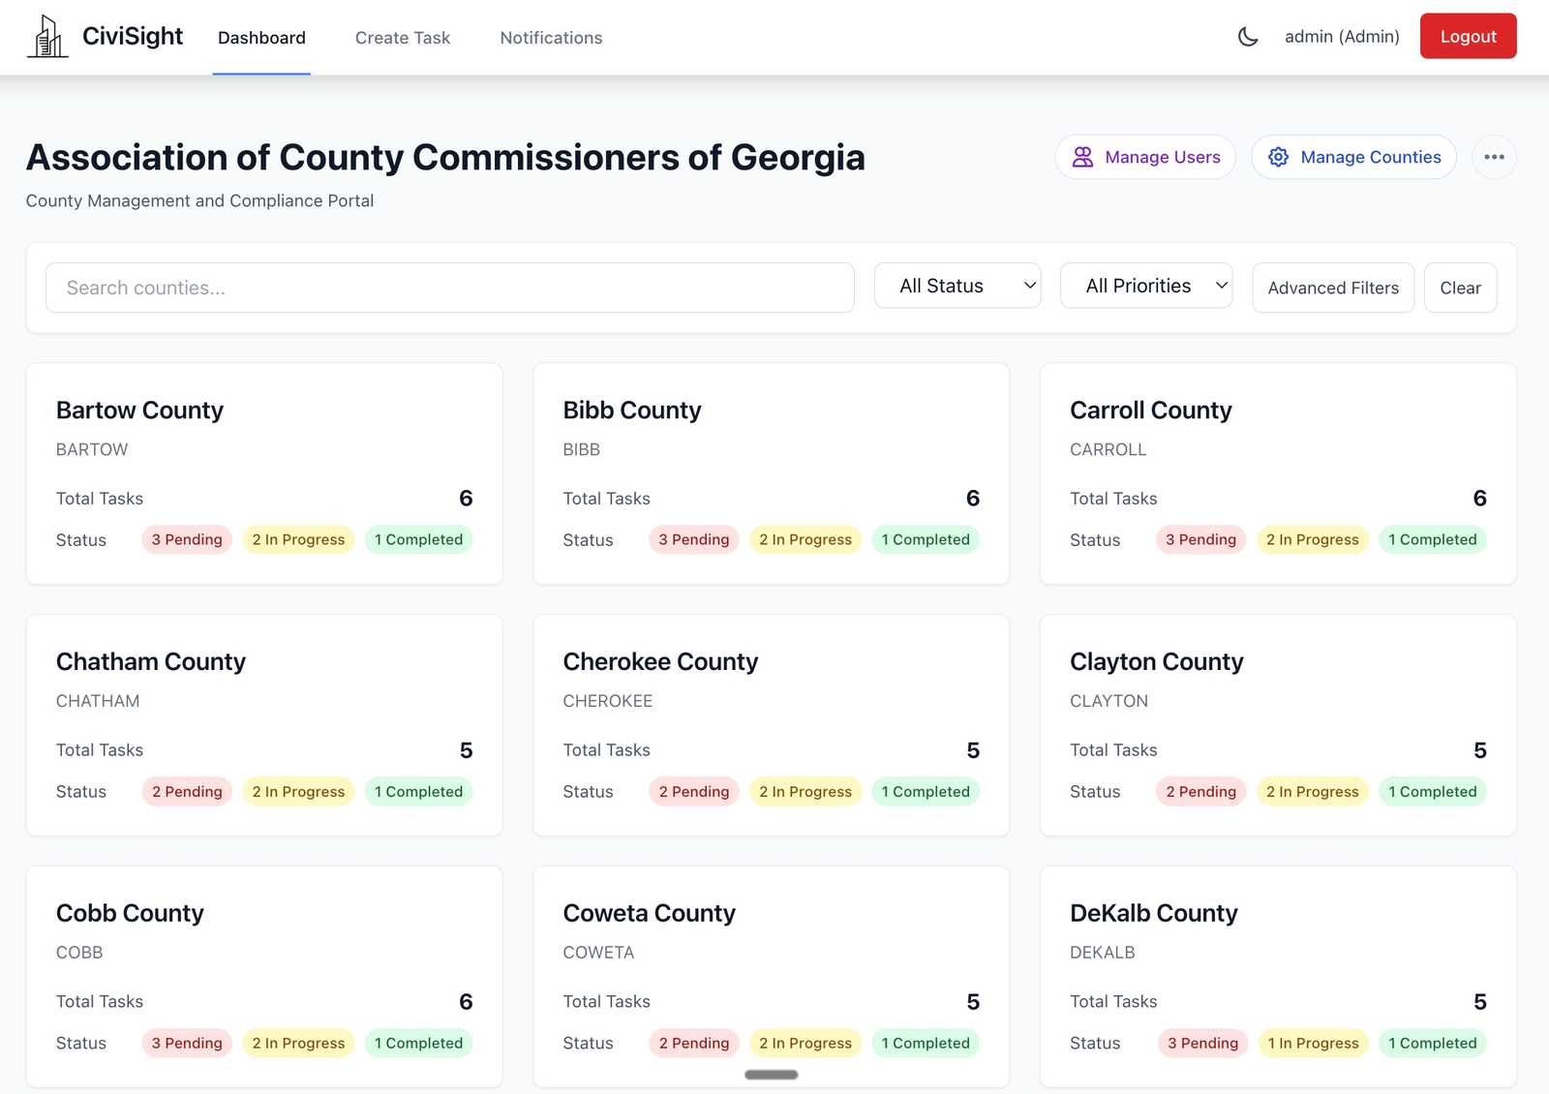The image size is (1549, 1094).
Task: Open the Notifications page
Action: click(550, 38)
